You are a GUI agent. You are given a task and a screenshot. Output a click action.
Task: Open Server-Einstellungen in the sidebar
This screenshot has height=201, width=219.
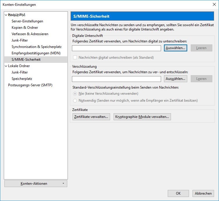click(x=27, y=21)
